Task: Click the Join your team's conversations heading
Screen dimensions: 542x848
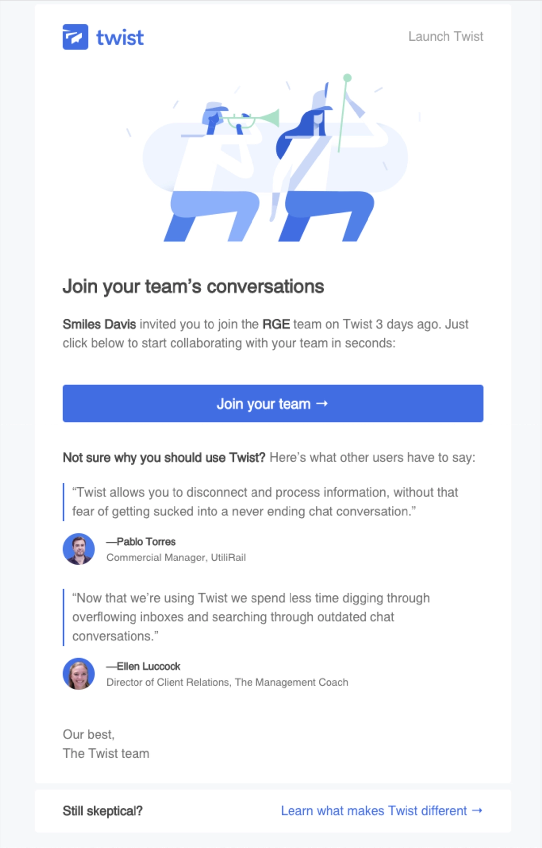Action: coord(194,287)
